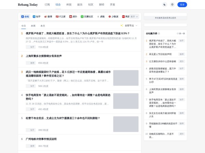The height and width of the screenshot is (153, 205).
Task: Select the 虎扑 source icon
Action: (70, 16)
